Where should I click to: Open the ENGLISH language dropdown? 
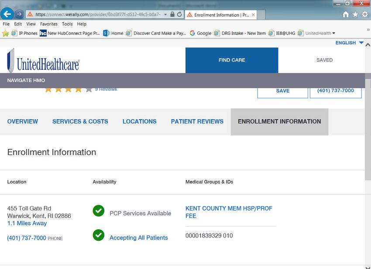(x=349, y=43)
